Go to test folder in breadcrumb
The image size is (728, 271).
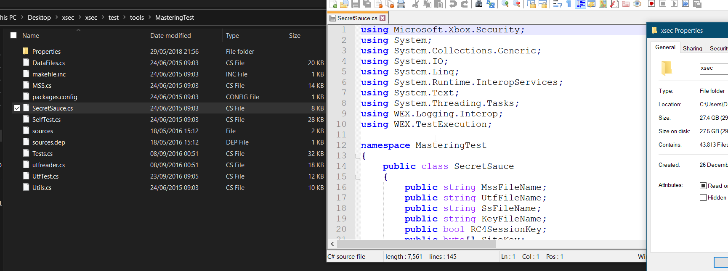click(x=113, y=17)
